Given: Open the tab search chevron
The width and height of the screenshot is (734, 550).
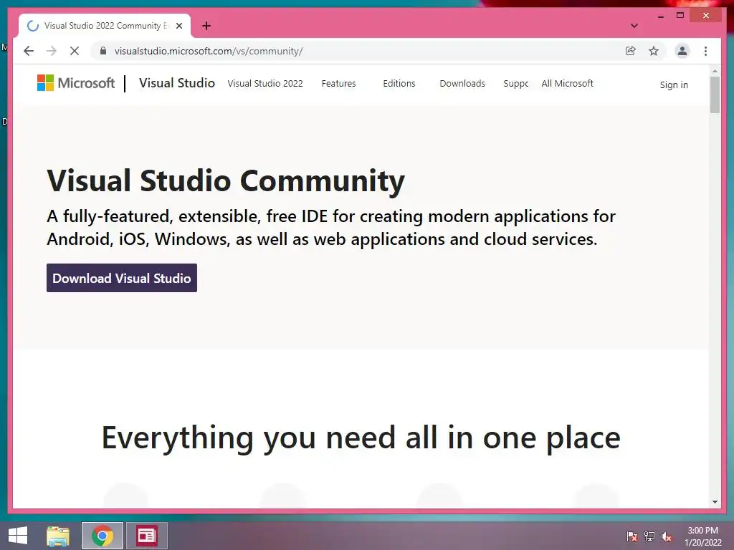Looking at the screenshot, I should point(634,26).
